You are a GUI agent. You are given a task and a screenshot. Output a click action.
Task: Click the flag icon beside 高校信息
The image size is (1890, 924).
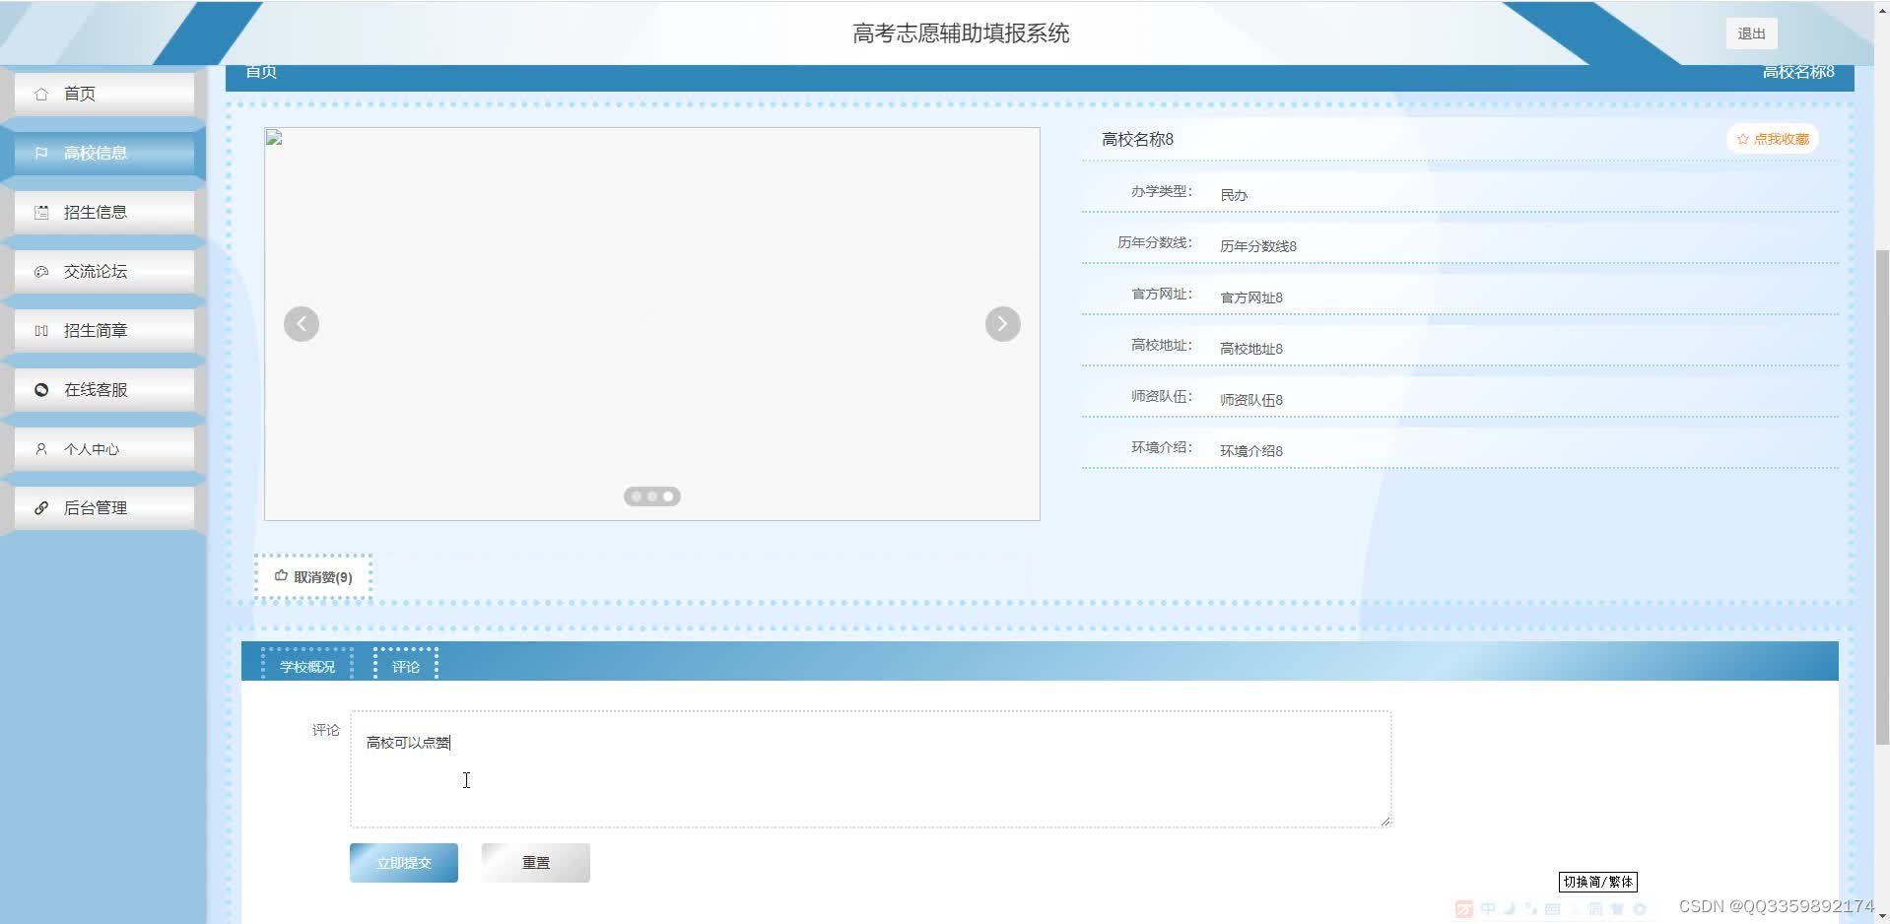(41, 153)
